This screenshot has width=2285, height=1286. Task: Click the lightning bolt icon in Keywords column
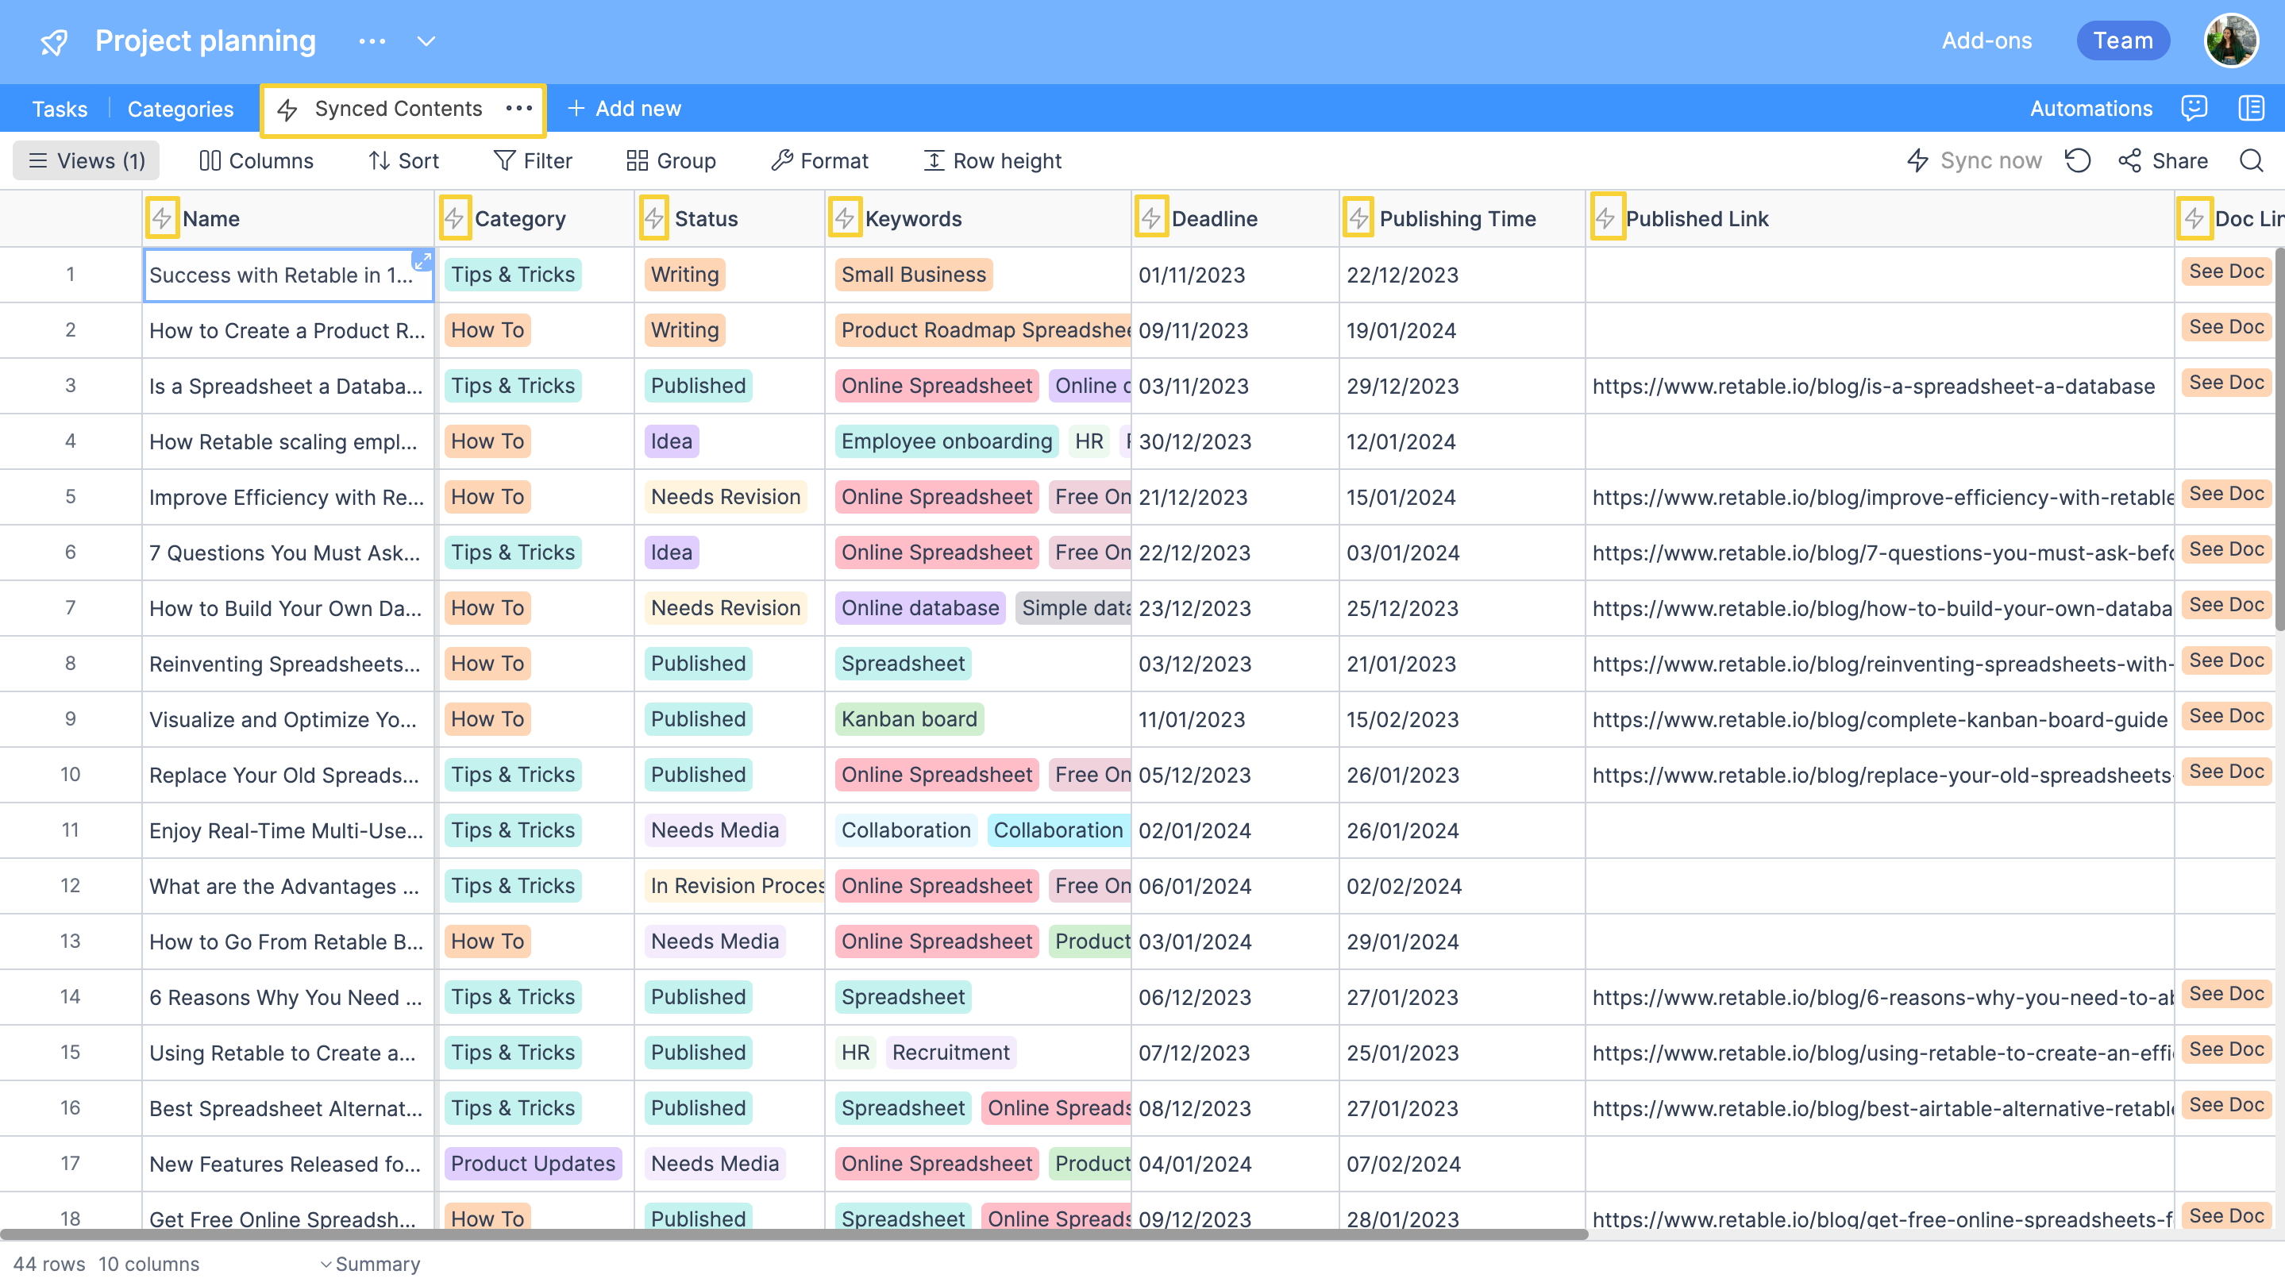842,218
